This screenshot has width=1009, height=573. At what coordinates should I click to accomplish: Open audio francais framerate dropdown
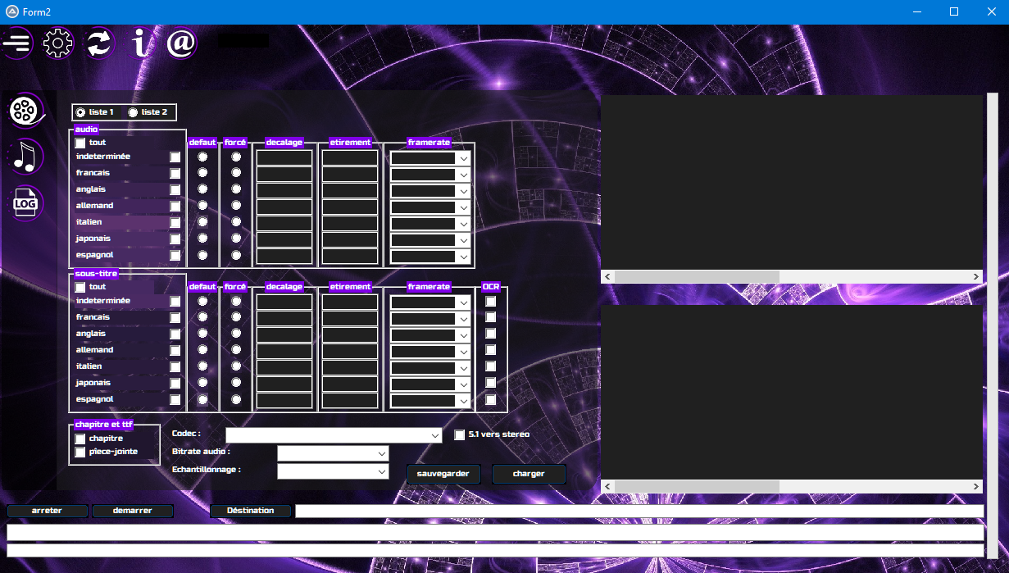(463, 175)
